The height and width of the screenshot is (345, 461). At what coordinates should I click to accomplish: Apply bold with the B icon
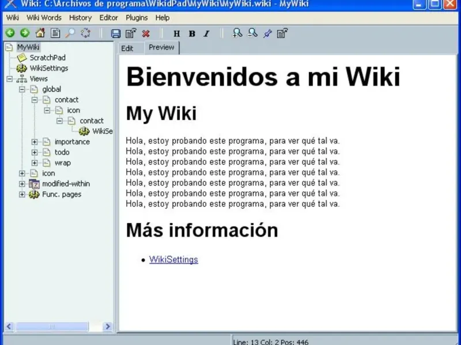[x=192, y=34]
